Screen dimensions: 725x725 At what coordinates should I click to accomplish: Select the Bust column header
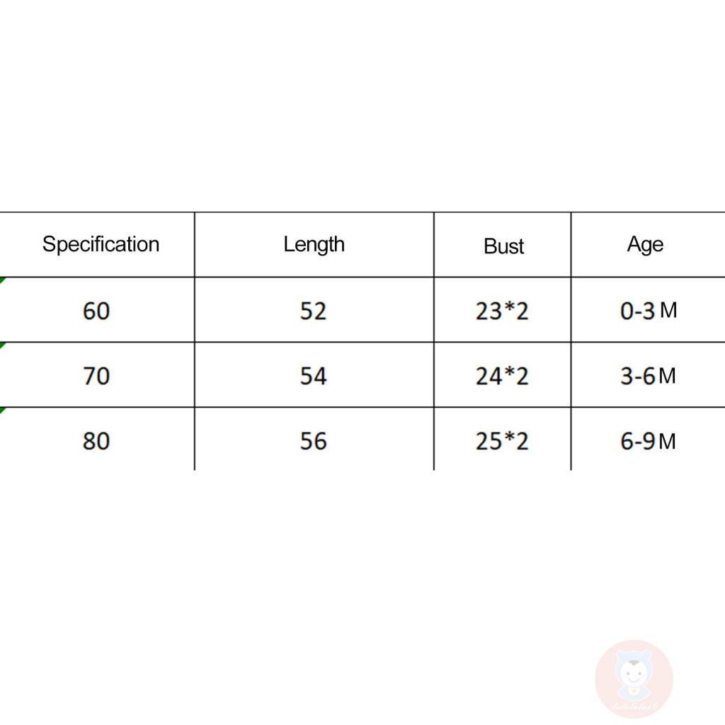click(503, 246)
